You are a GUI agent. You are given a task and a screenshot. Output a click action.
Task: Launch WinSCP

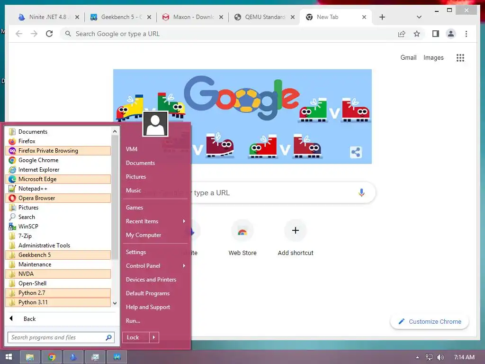[x=58, y=227]
